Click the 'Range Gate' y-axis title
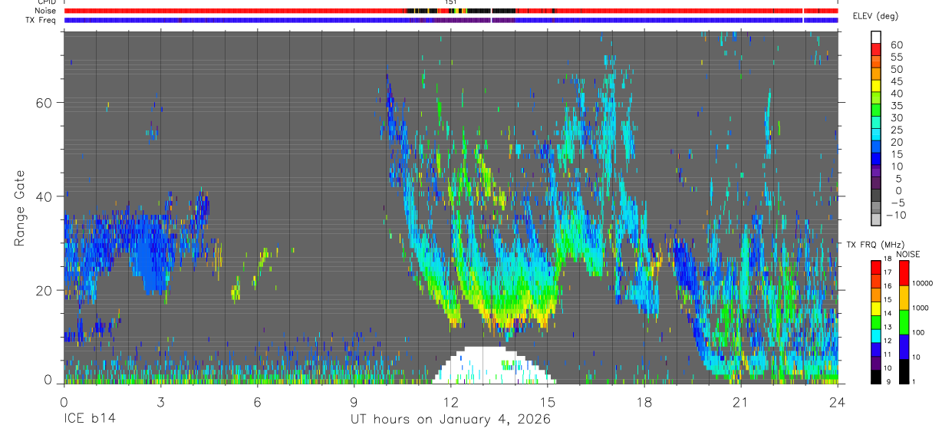Viewport: 942px width, 435px height. pyautogui.click(x=20, y=209)
